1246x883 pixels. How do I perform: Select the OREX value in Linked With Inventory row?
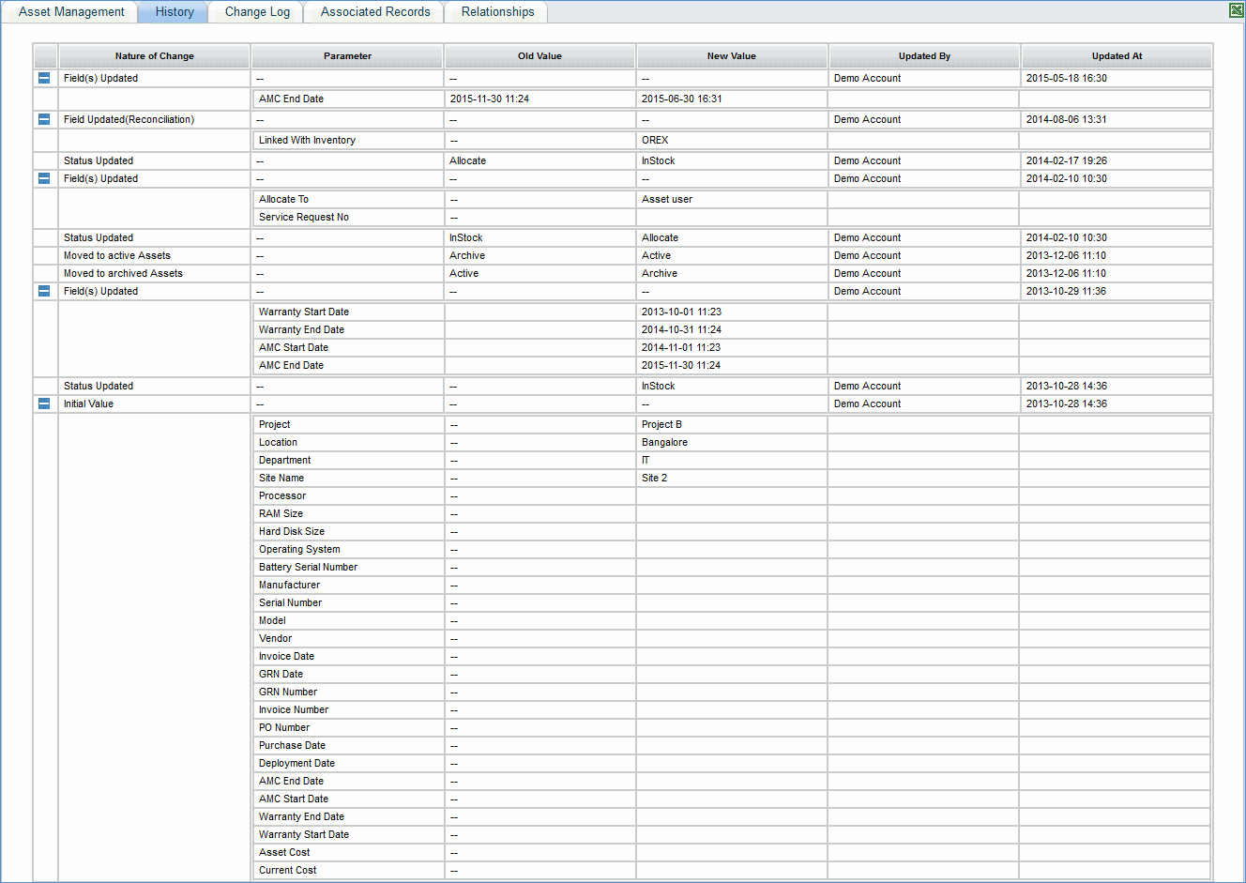pyautogui.click(x=655, y=141)
